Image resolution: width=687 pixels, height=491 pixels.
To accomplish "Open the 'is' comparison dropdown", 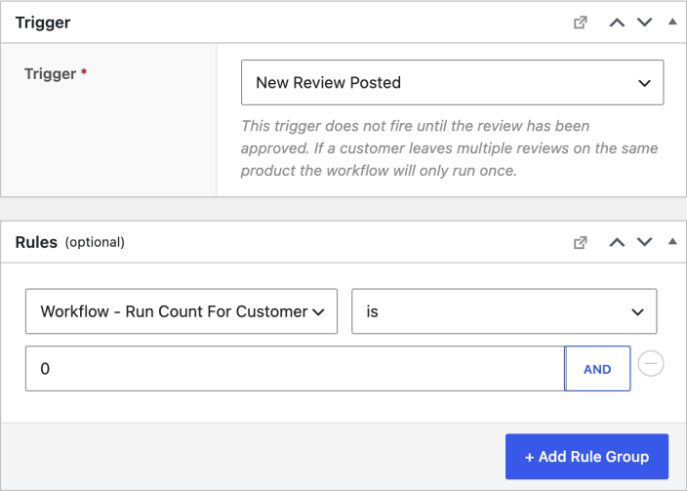I will [x=504, y=311].
